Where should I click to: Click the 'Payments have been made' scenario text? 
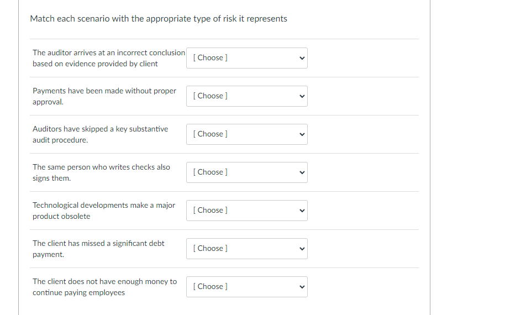pyautogui.click(x=104, y=91)
